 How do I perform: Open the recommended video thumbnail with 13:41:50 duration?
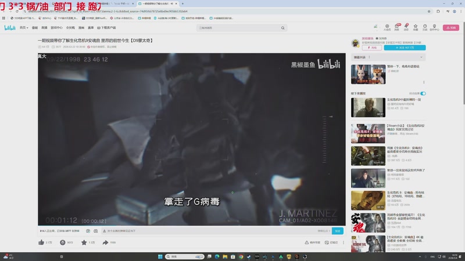point(368,156)
